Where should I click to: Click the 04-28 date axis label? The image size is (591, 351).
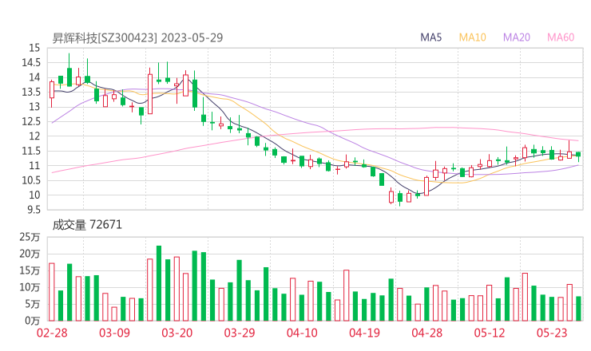[x=427, y=333]
